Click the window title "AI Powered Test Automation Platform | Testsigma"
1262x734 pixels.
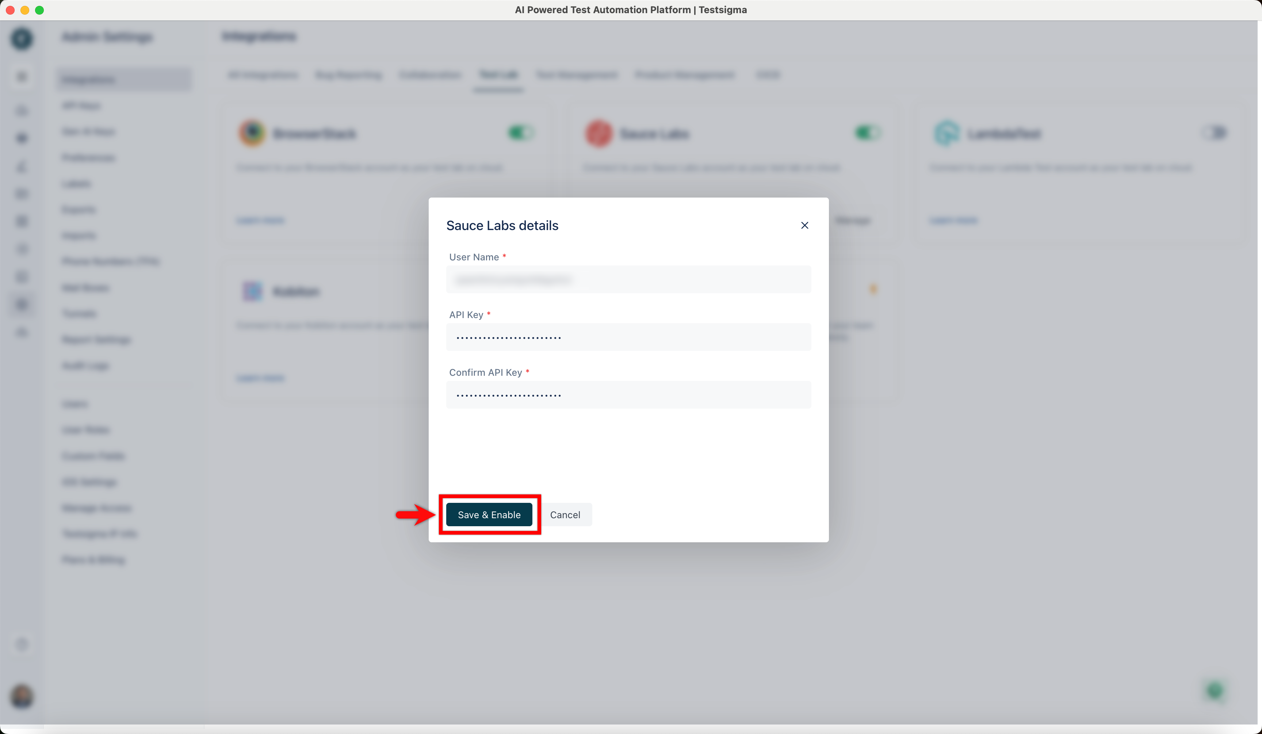click(x=631, y=10)
